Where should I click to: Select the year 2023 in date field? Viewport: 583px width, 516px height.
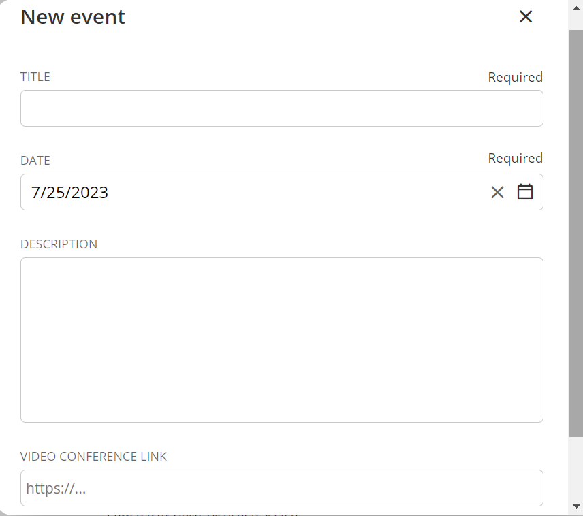pyautogui.click(x=90, y=193)
